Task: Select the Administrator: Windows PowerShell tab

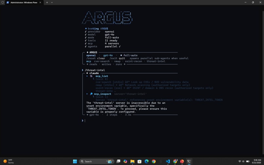Action: (x=24, y=3)
